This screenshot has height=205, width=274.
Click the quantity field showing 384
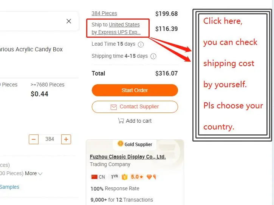[50, 139]
